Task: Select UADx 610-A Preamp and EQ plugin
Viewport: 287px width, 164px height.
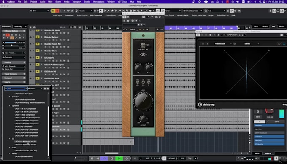Action: [x=25, y=142]
